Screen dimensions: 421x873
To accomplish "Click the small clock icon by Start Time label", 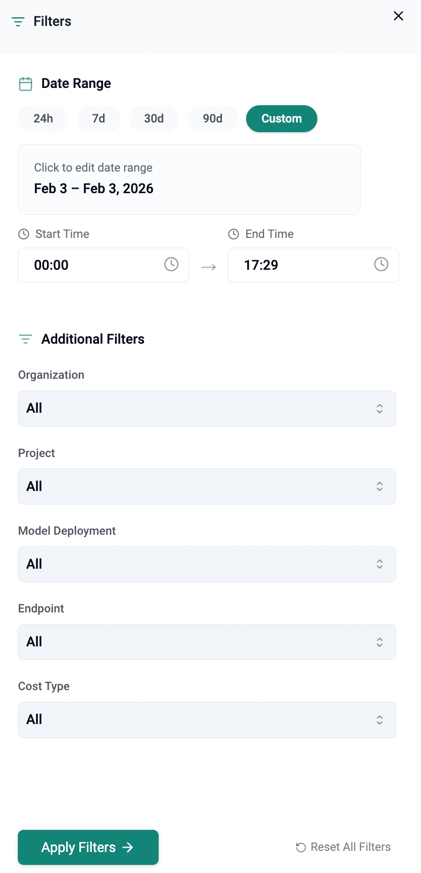I will [24, 234].
